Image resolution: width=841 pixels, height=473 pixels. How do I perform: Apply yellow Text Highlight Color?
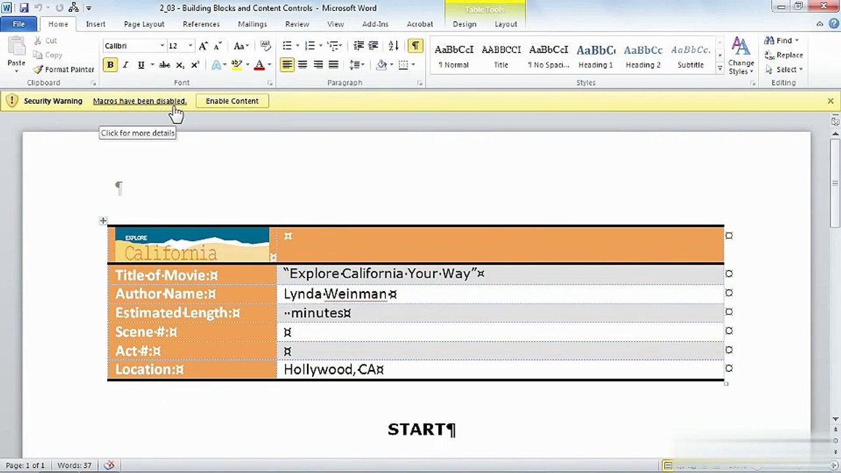coord(237,65)
